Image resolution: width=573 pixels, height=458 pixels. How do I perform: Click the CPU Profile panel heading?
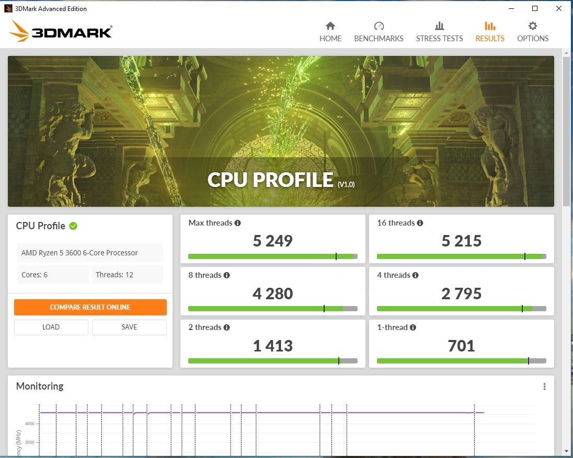(41, 226)
